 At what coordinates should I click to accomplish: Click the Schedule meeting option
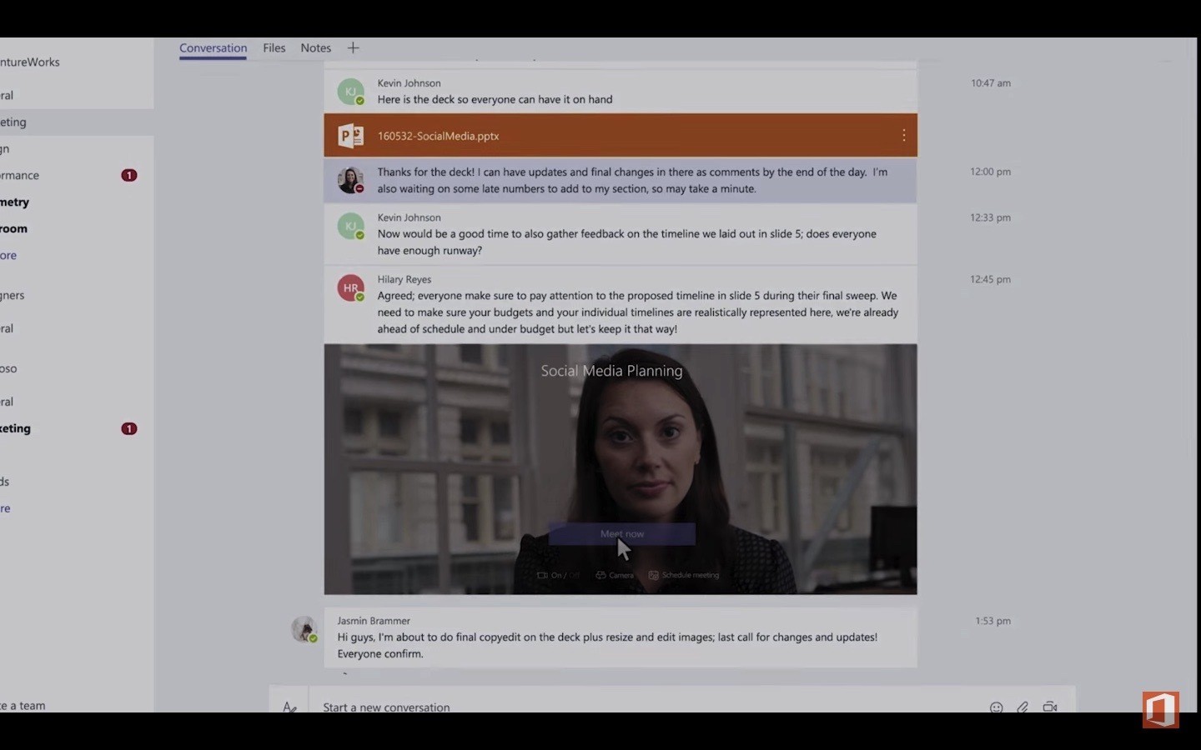[x=684, y=575]
